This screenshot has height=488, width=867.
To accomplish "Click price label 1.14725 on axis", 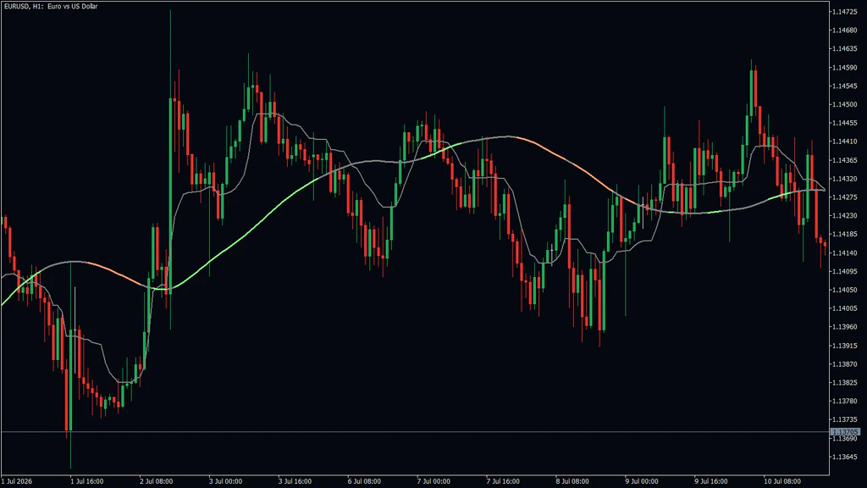I will pyautogui.click(x=845, y=12).
